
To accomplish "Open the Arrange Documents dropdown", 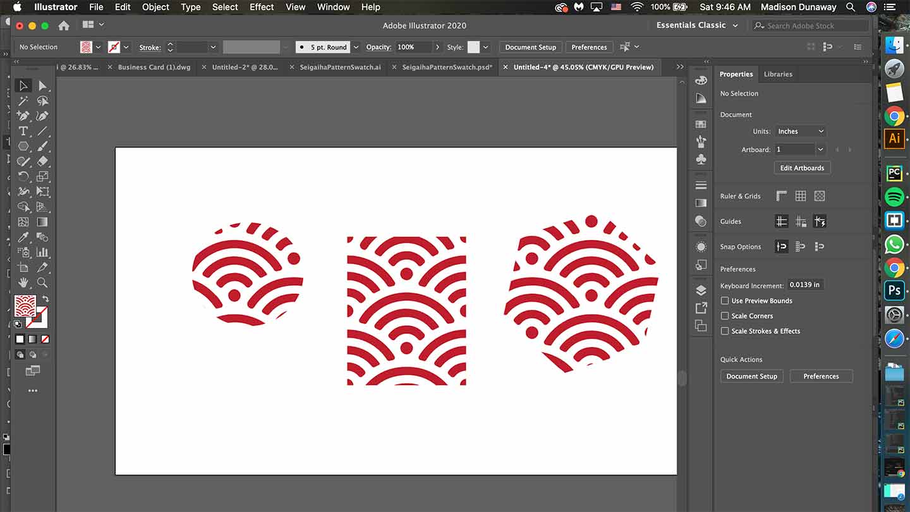I will (x=93, y=25).
